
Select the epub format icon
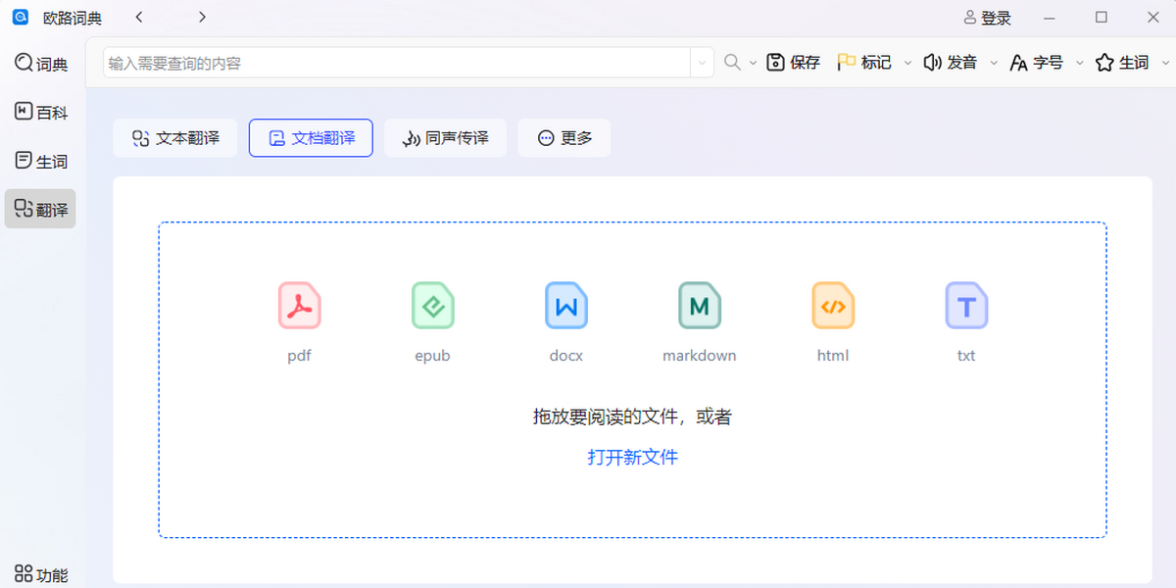pos(432,306)
